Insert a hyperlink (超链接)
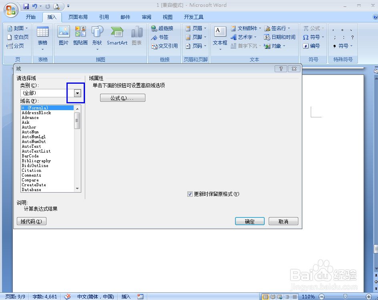Image resolution: width=378 pixels, height=300 pixels. (x=162, y=28)
